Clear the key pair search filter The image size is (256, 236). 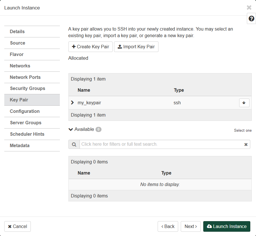tap(246, 145)
